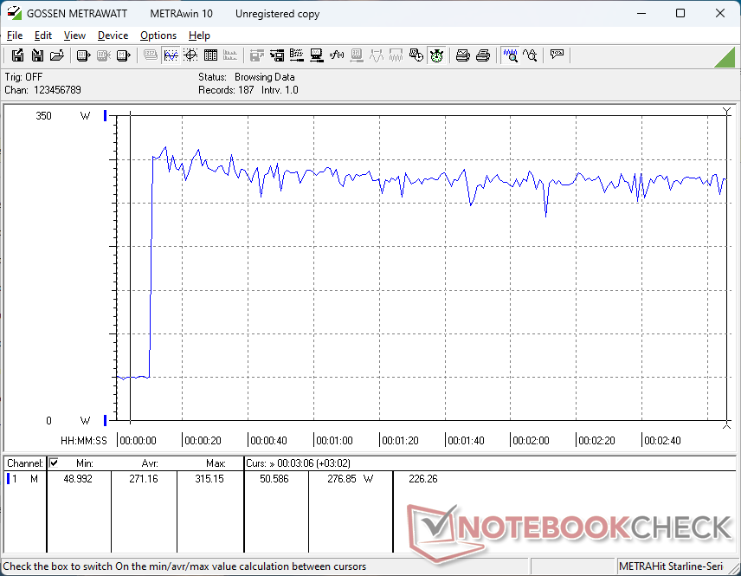
Task: Click the HH:MM:SS time axis label
Action: point(83,441)
